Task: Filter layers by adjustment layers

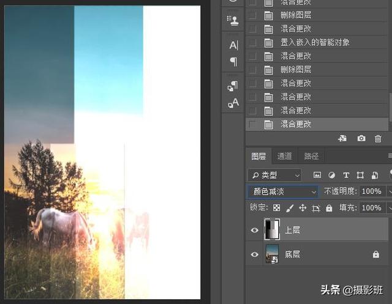Action: pos(332,175)
